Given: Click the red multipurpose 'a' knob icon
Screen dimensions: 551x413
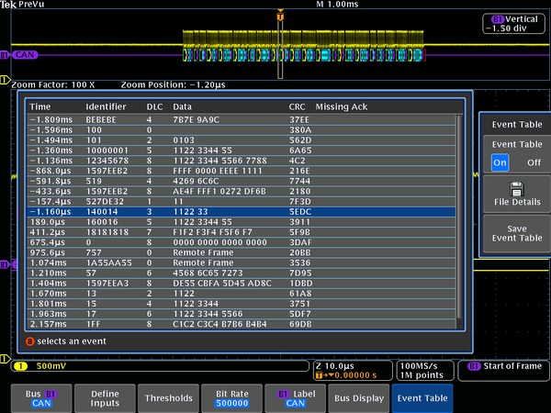Looking at the screenshot, I should (29, 341).
